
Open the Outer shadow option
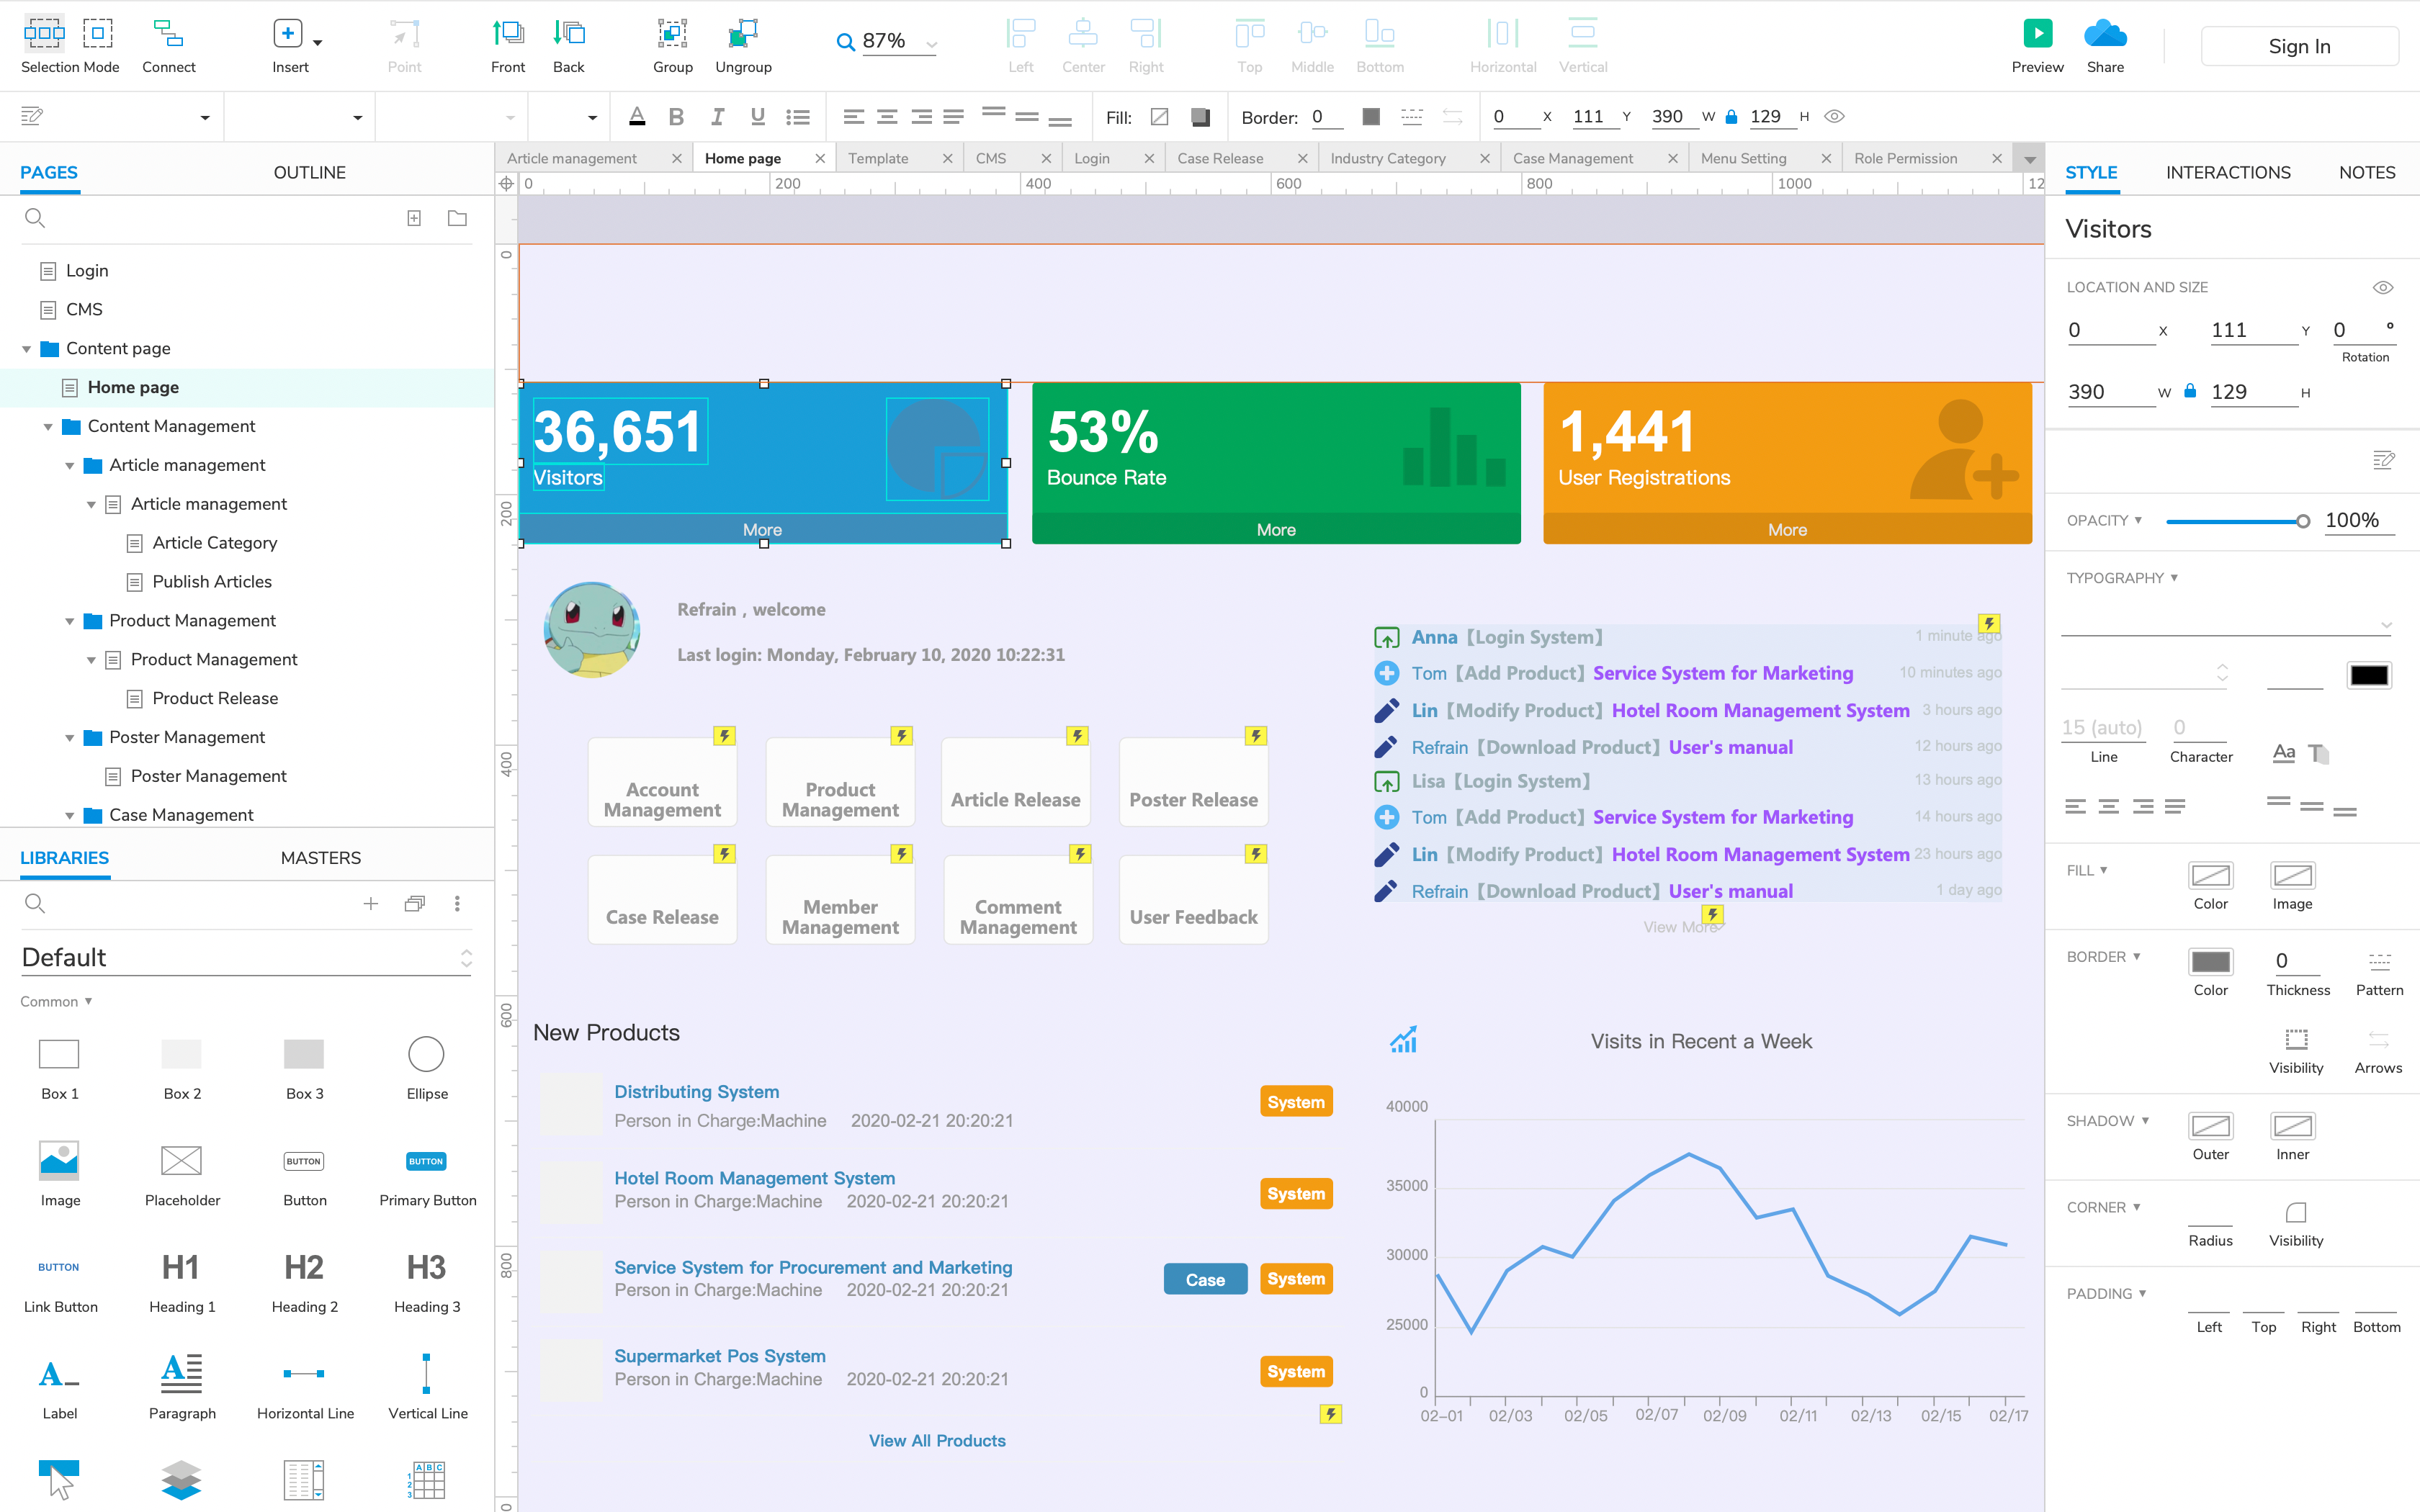[x=2210, y=1126]
